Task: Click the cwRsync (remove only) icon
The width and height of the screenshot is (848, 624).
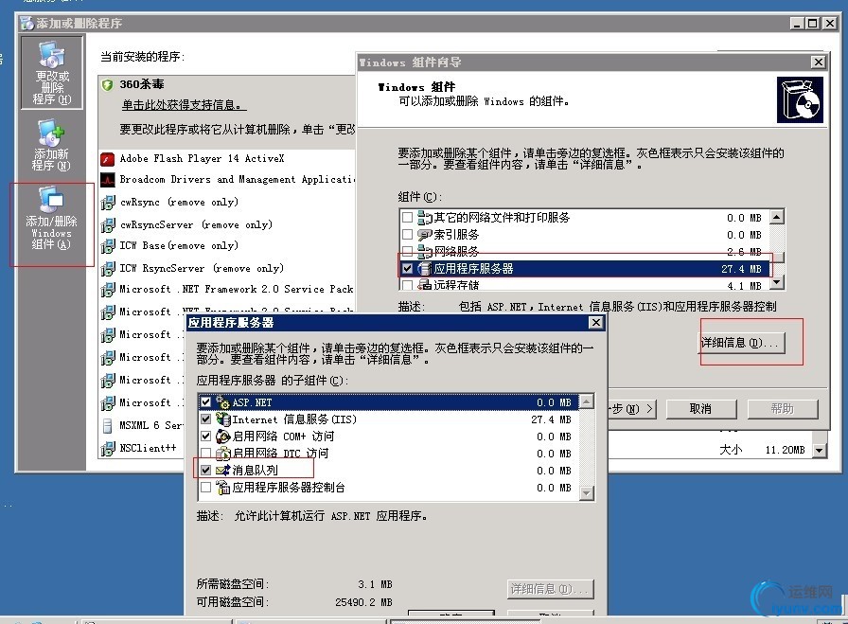Action: point(108,203)
